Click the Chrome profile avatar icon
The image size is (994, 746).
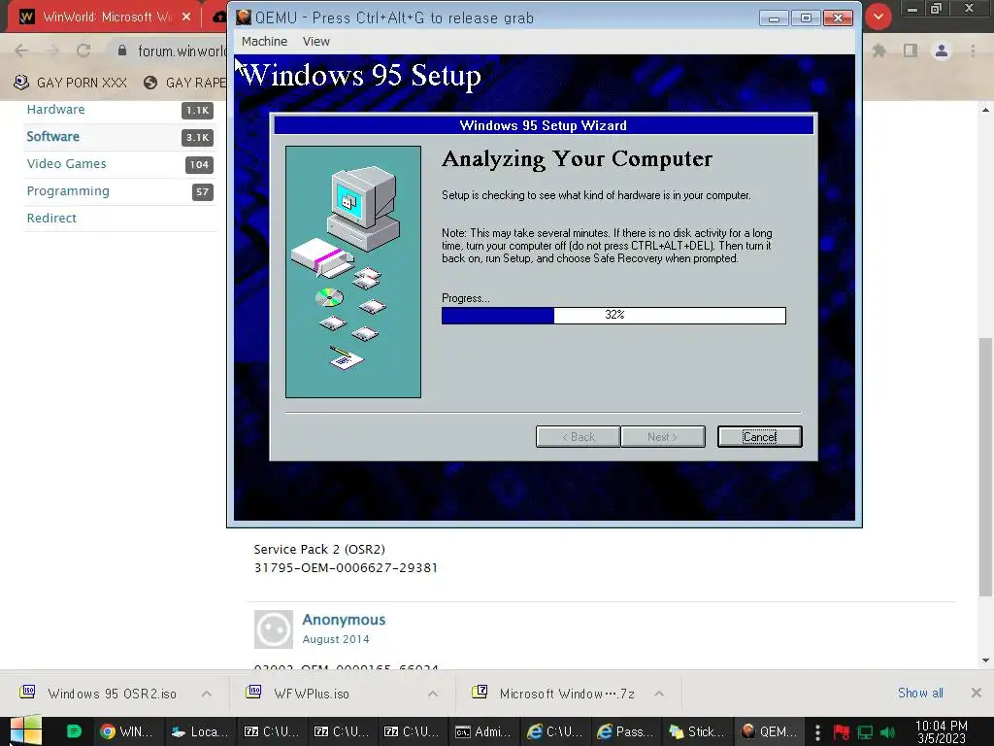[x=942, y=51]
